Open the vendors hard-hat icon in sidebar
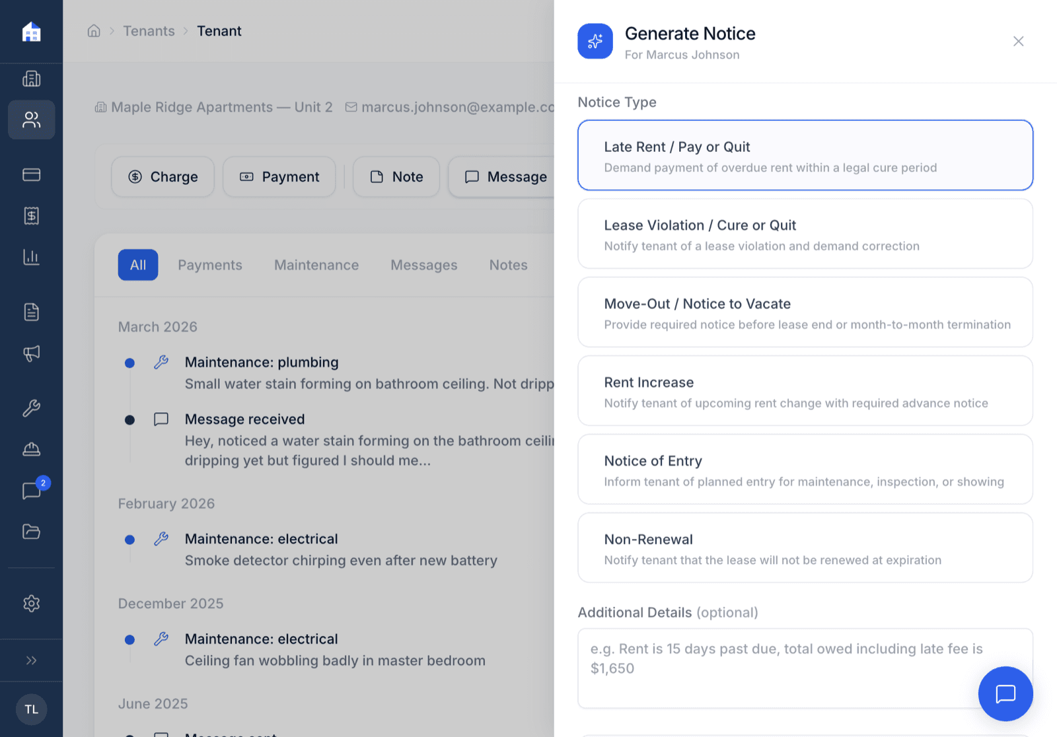Image resolution: width=1057 pixels, height=737 pixels. (31, 449)
